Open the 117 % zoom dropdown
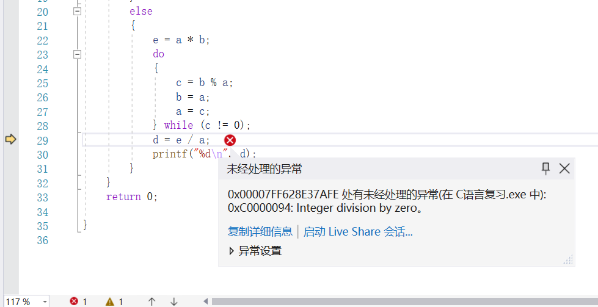Viewport: 598px width, 307px height. [45, 302]
